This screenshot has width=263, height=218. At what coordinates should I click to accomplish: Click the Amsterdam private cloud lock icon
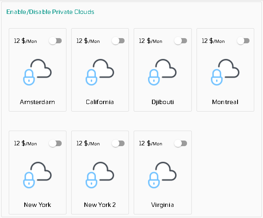tap(37, 72)
